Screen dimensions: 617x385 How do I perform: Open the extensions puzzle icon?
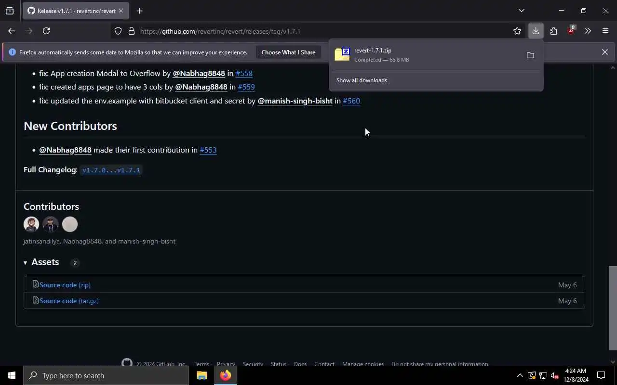553,31
